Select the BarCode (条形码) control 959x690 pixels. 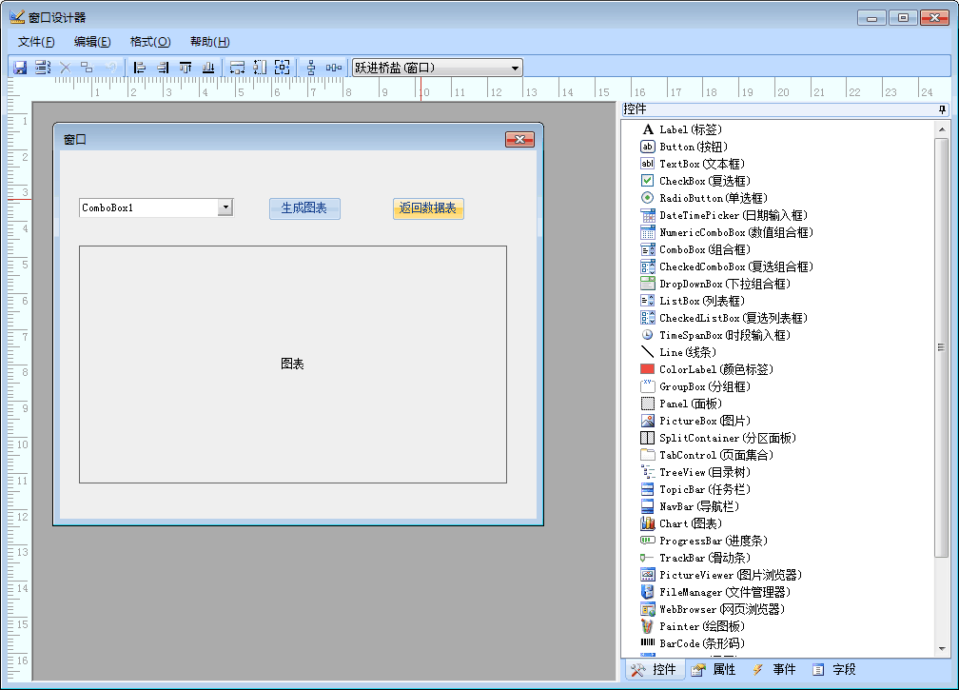tap(693, 643)
